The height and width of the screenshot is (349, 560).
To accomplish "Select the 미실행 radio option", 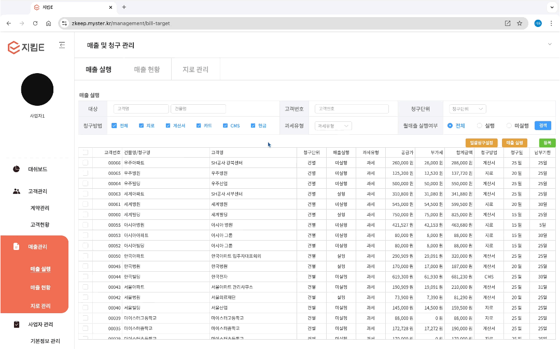I will tap(509, 125).
